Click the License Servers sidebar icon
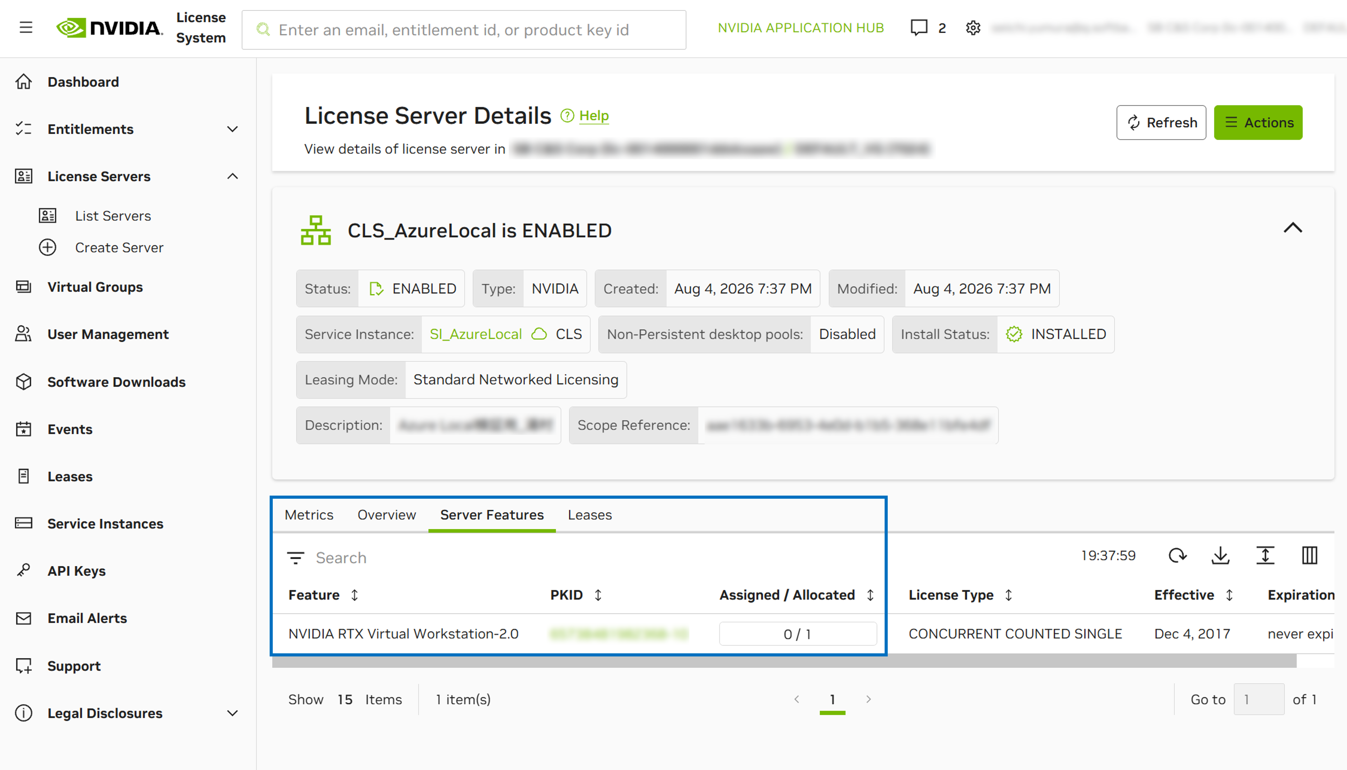1347x770 pixels. tap(23, 176)
